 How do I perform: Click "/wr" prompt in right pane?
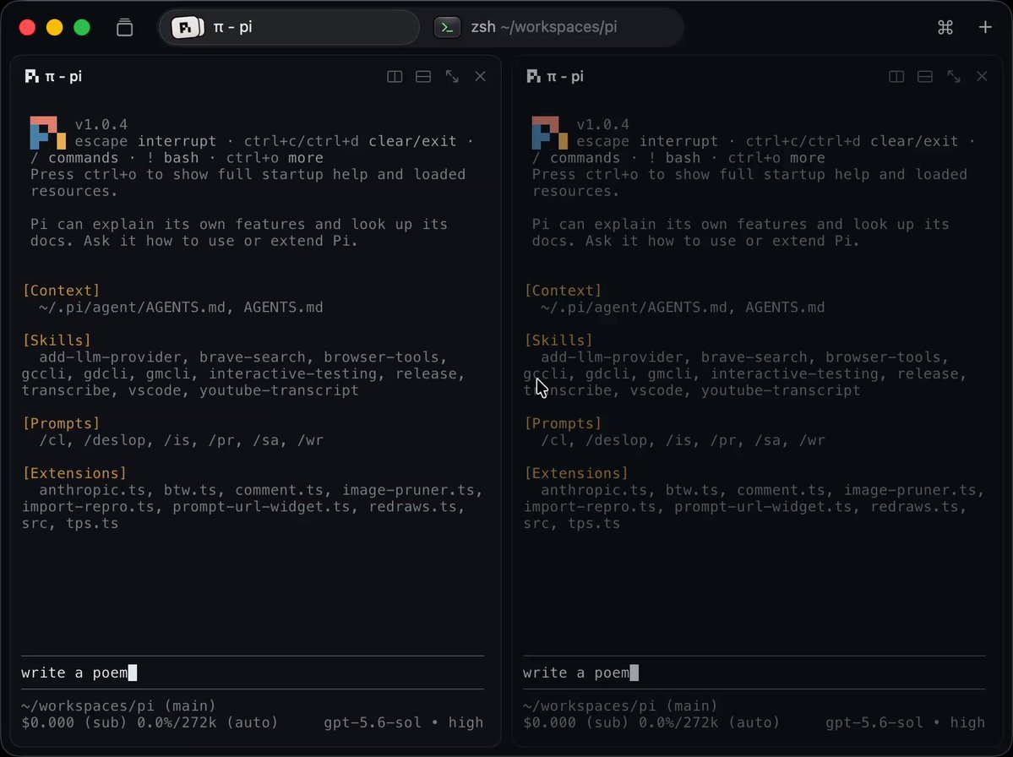click(x=812, y=440)
